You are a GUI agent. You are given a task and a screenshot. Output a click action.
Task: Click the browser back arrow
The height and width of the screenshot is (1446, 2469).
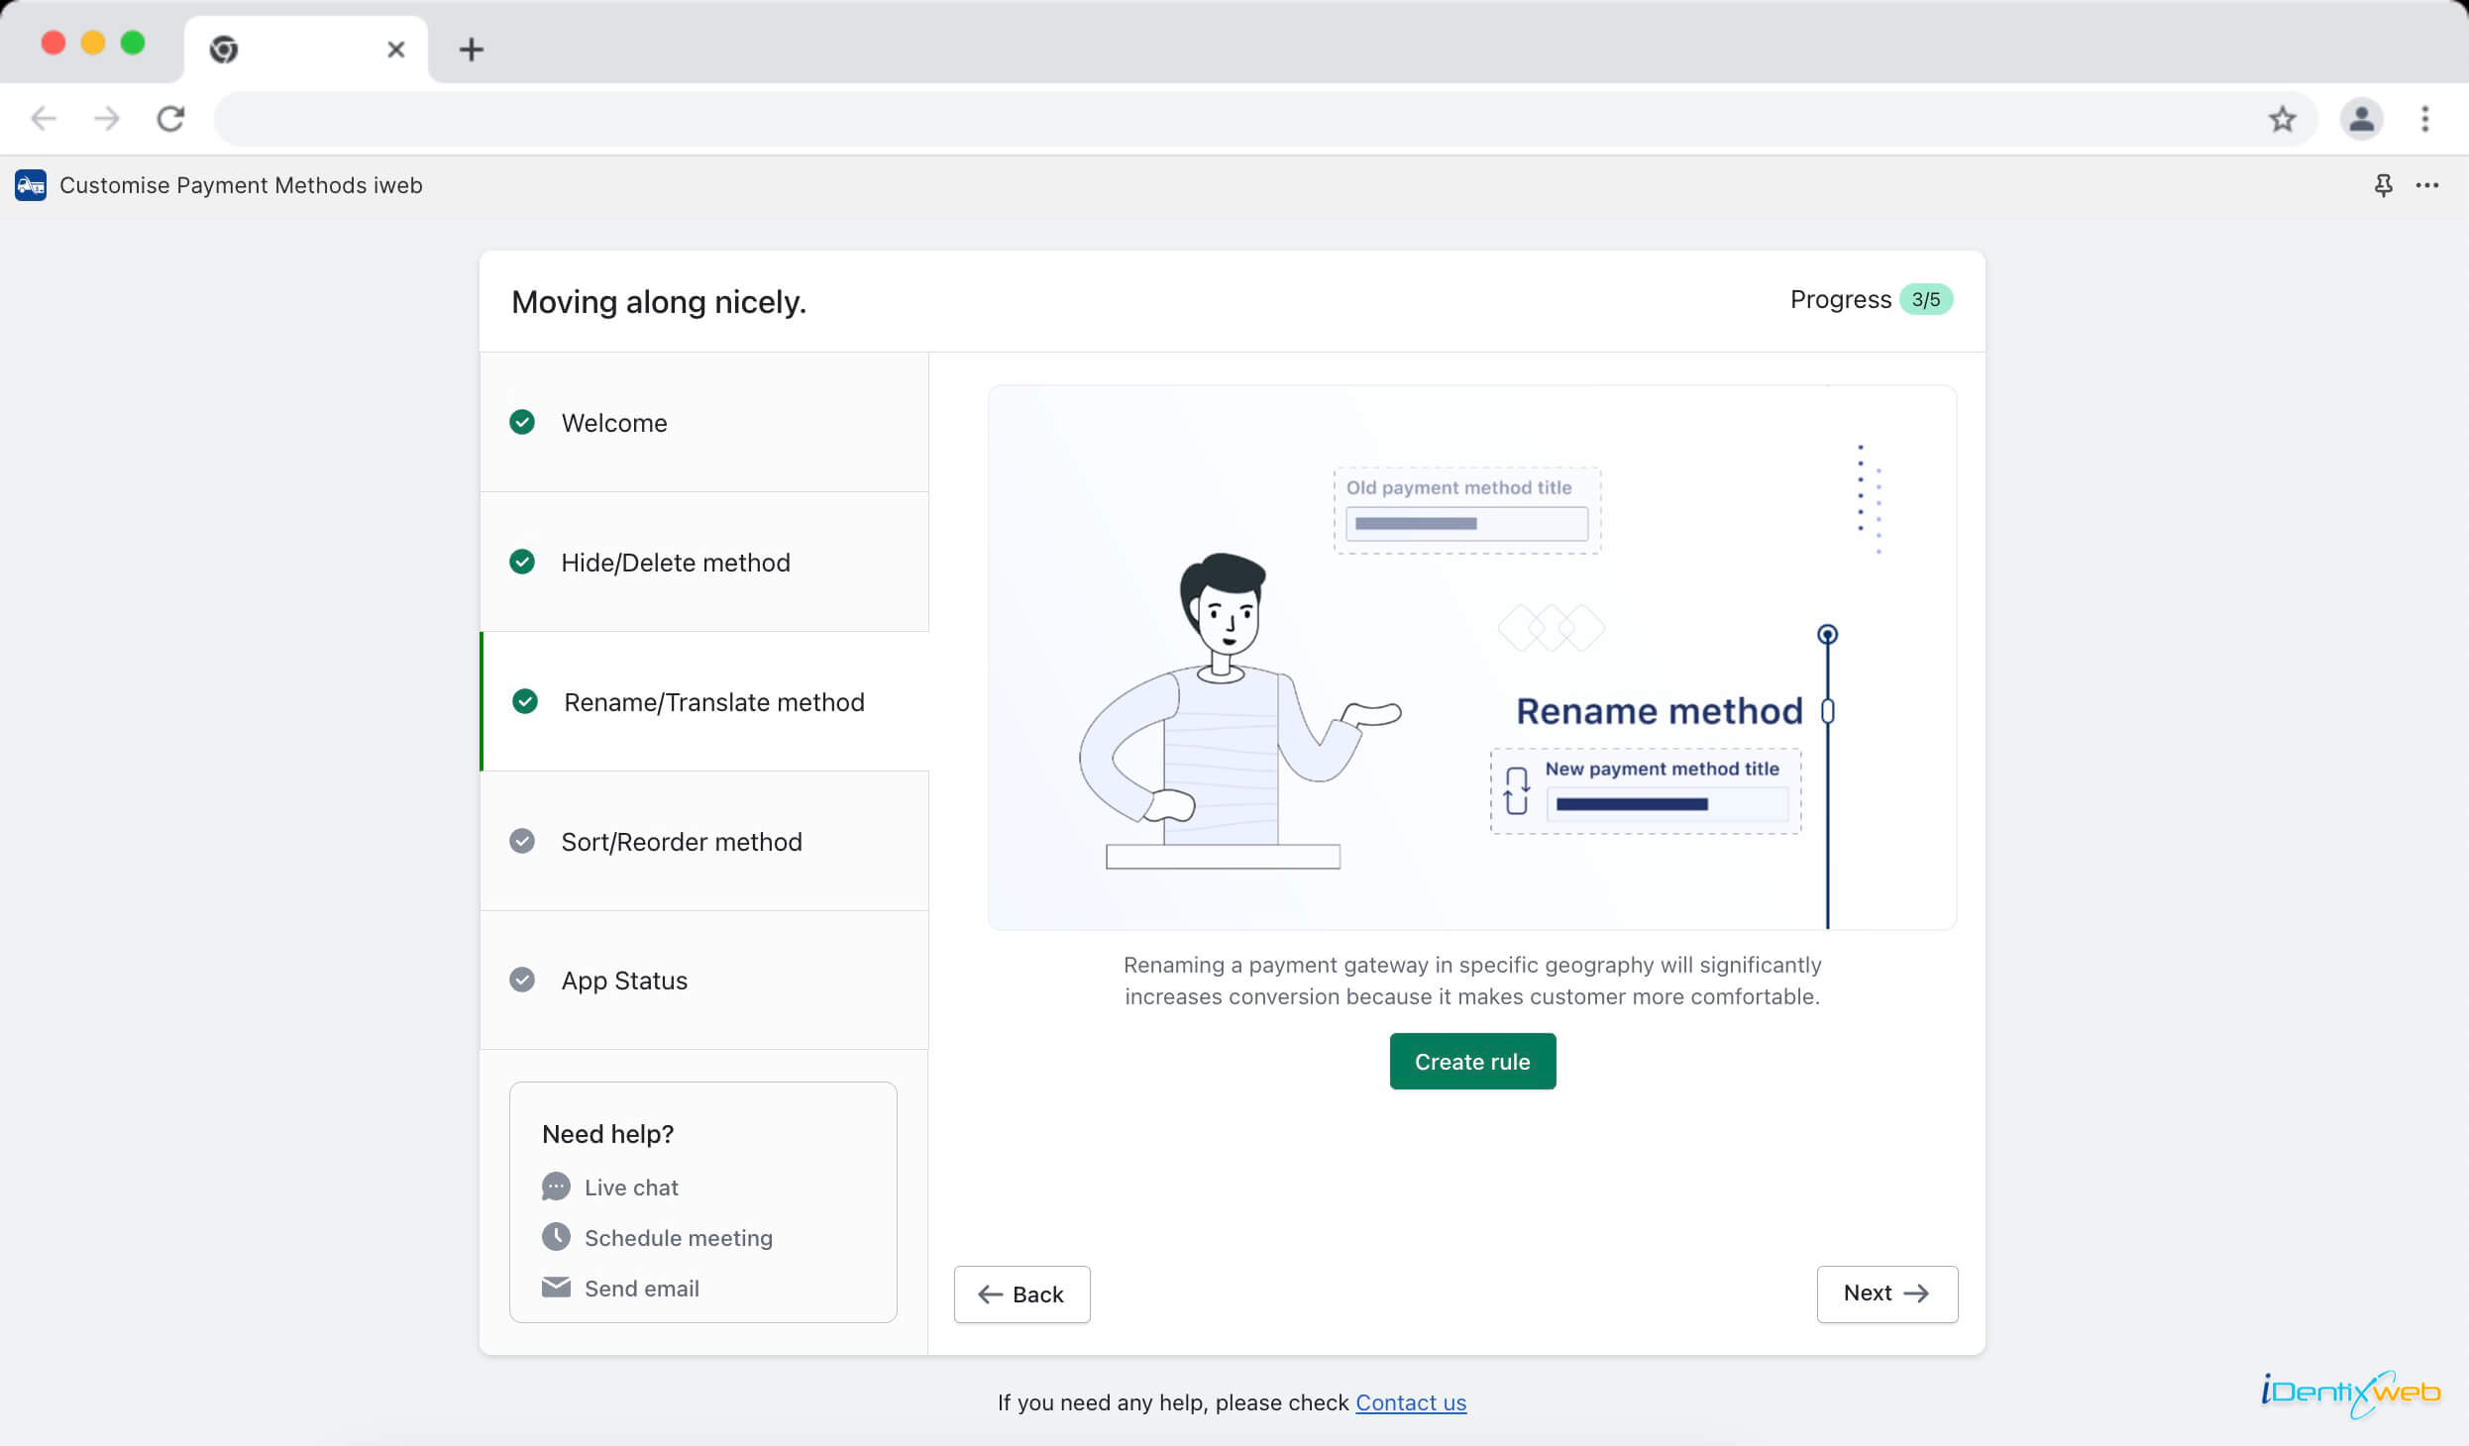click(x=44, y=119)
